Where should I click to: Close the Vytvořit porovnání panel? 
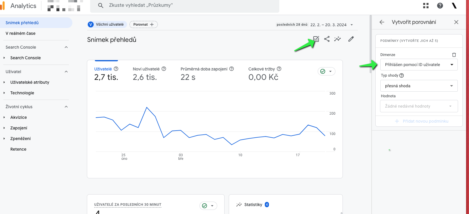(456, 22)
